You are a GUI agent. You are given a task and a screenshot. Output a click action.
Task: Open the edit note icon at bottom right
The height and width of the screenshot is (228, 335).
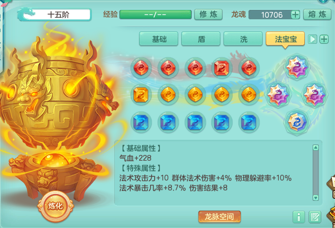pos(315,217)
